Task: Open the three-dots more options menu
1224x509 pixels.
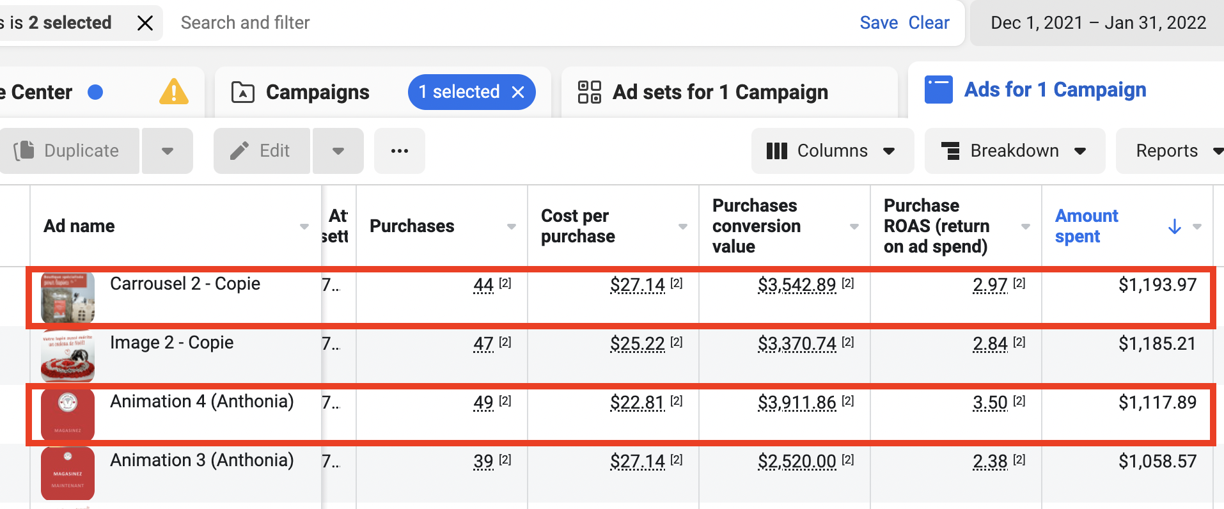Action: click(x=399, y=151)
